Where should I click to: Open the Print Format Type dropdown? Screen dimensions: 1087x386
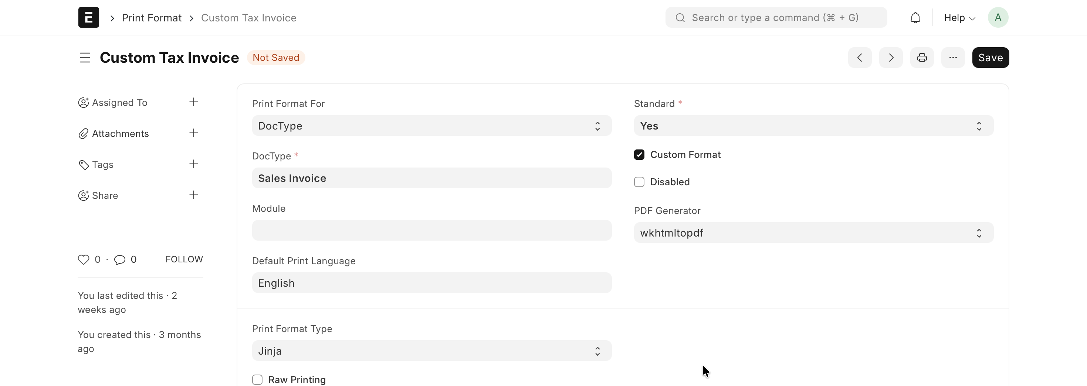click(431, 351)
